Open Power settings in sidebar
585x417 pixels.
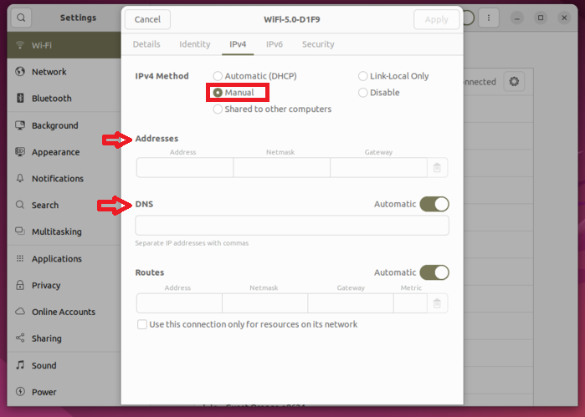click(x=64, y=392)
